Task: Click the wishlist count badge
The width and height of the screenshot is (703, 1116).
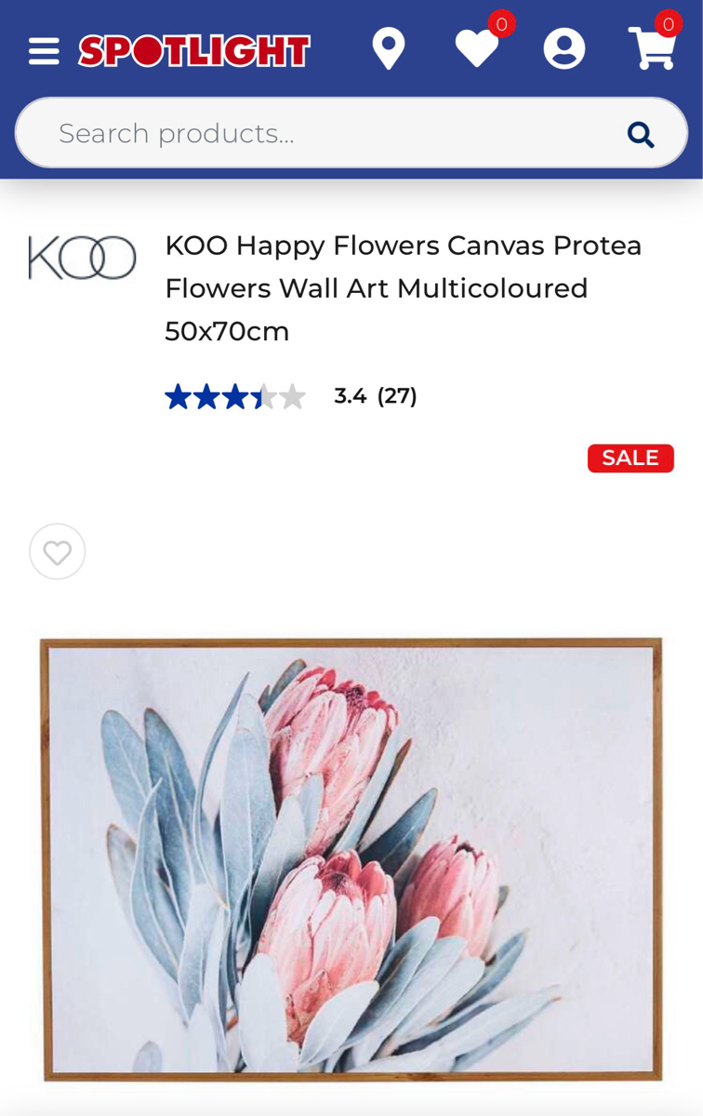Action: [501, 24]
